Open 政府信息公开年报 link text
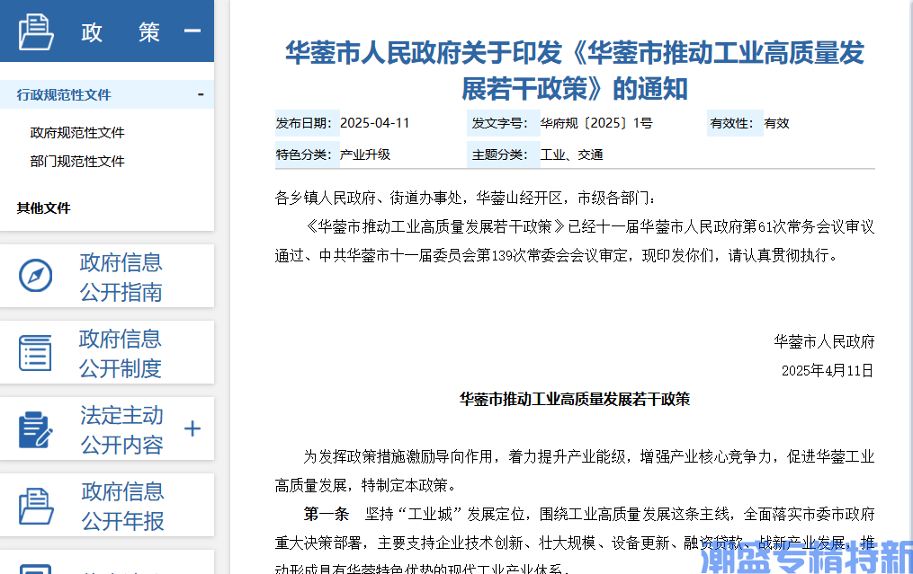 (x=123, y=506)
